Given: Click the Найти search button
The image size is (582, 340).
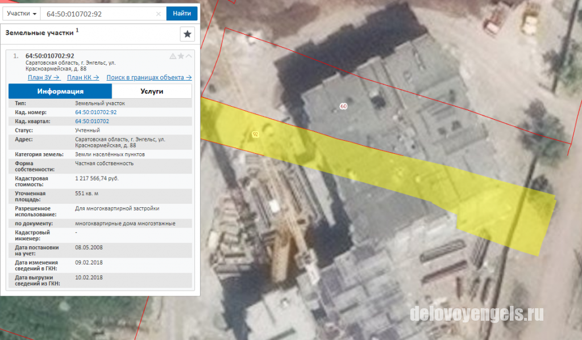Looking at the screenshot, I should [182, 14].
